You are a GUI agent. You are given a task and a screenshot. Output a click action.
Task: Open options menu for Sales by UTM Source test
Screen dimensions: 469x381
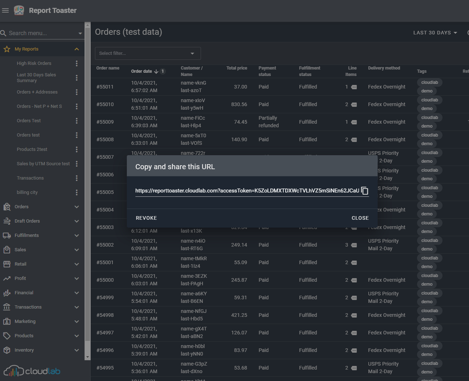(x=77, y=164)
